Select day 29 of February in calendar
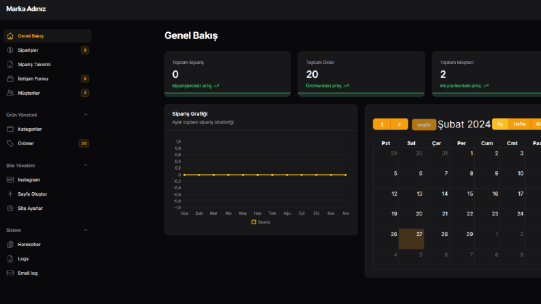 (x=462, y=239)
